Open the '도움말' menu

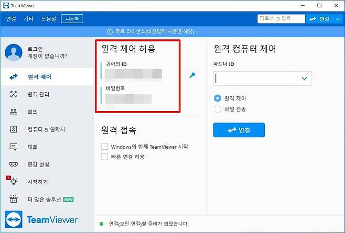49,19
